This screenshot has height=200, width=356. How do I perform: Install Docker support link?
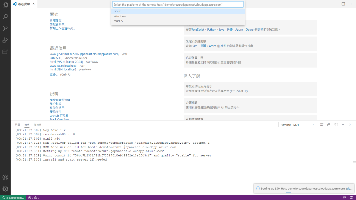coord(250,30)
